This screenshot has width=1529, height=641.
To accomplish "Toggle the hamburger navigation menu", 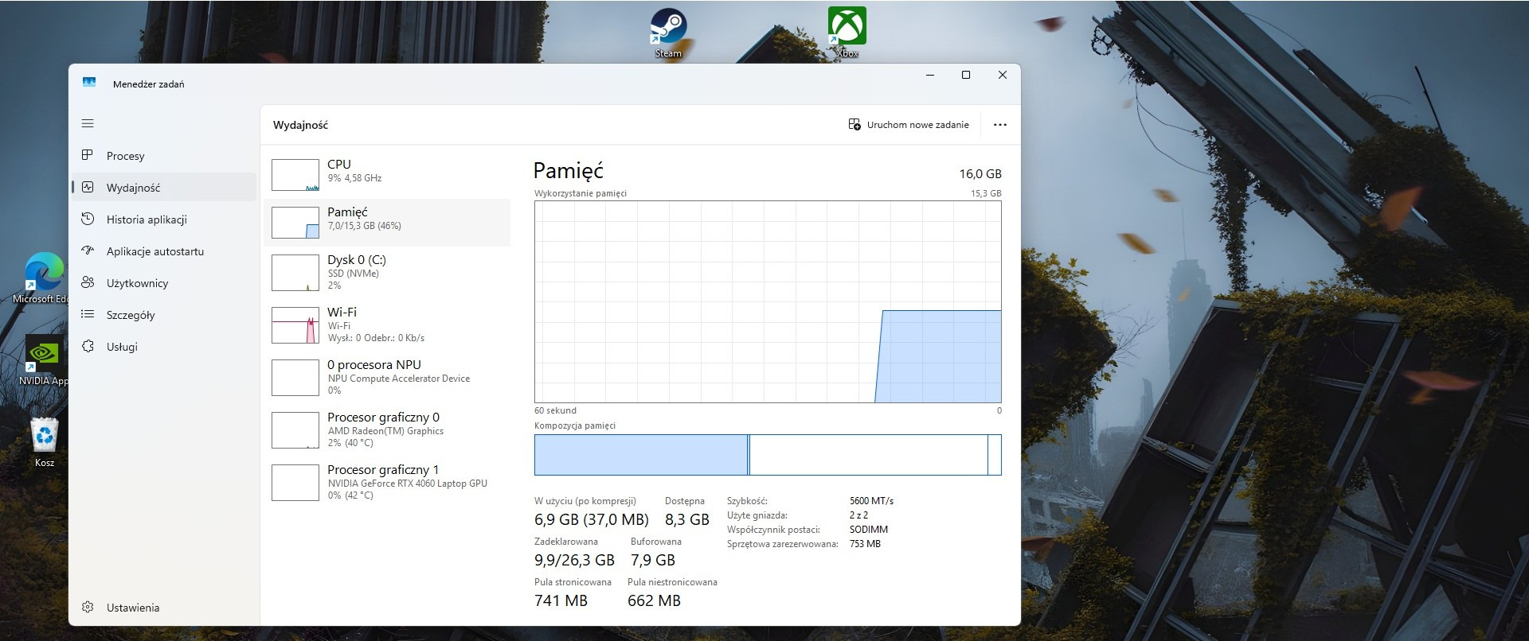I will [x=88, y=123].
